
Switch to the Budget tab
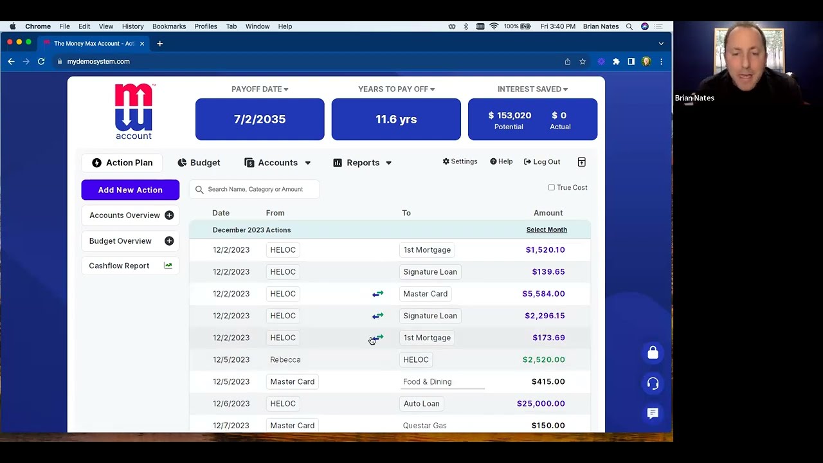[x=199, y=163]
